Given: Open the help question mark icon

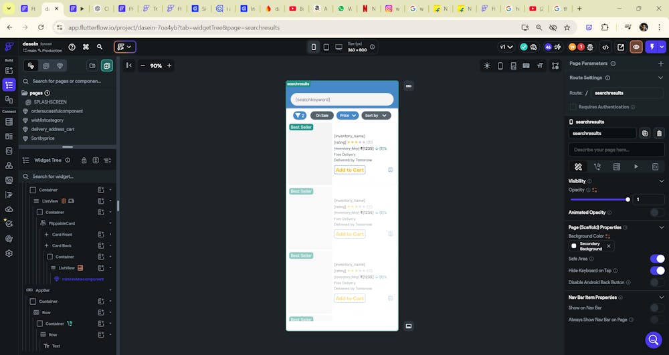Looking at the screenshot, I should [x=72, y=47].
